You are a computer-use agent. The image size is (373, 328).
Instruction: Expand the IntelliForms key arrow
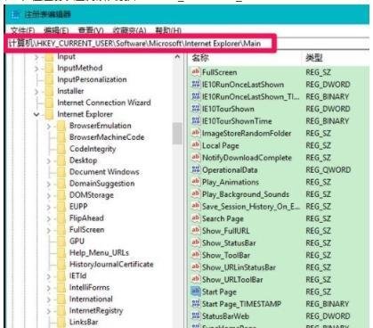tap(49, 288)
